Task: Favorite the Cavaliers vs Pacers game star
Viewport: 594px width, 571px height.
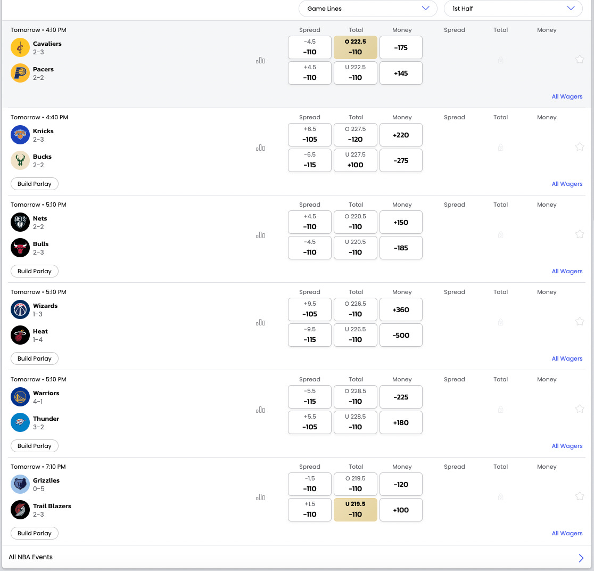Action: click(579, 60)
